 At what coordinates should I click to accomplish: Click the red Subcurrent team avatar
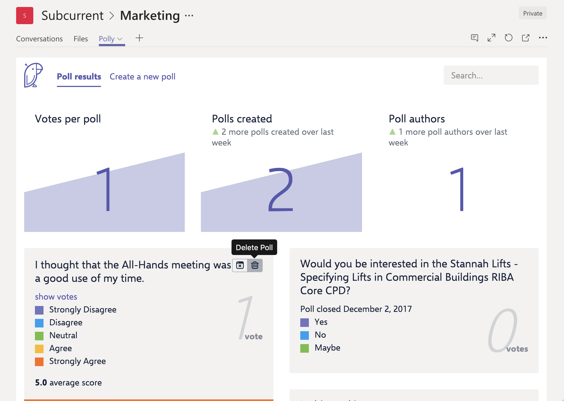click(x=25, y=16)
